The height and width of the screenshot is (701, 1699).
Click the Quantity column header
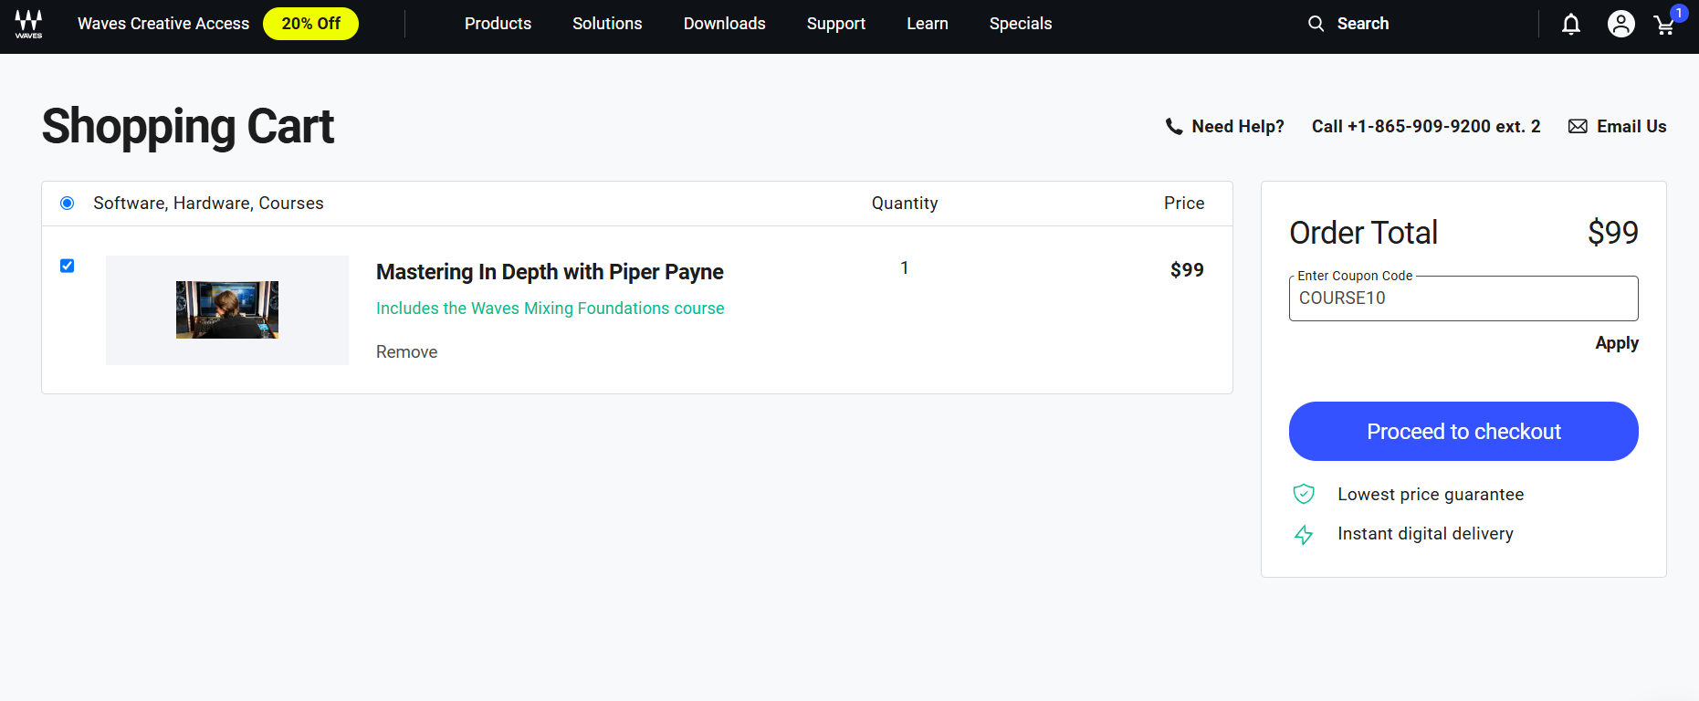coord(904,204)
